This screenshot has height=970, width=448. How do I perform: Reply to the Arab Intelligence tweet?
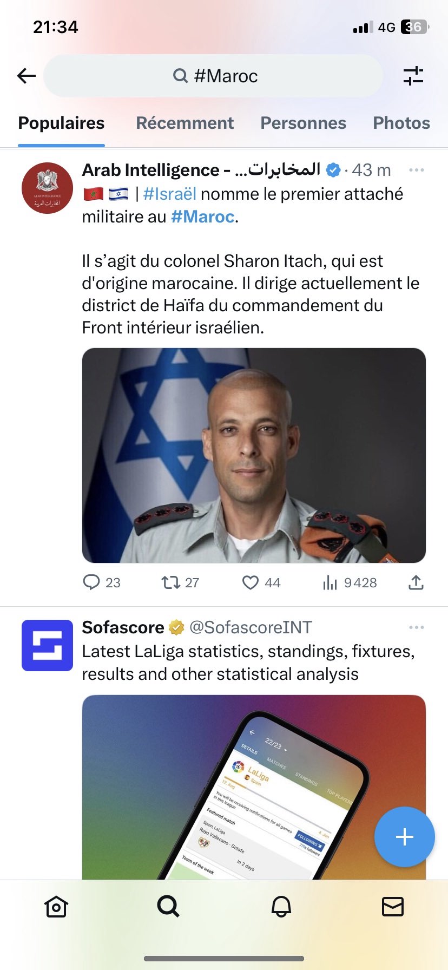click(x=91, y=582)
